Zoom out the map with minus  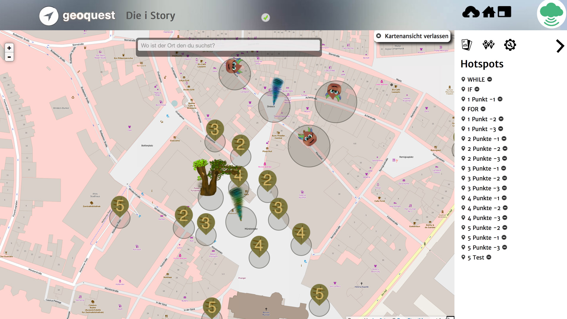pos(9,57)
